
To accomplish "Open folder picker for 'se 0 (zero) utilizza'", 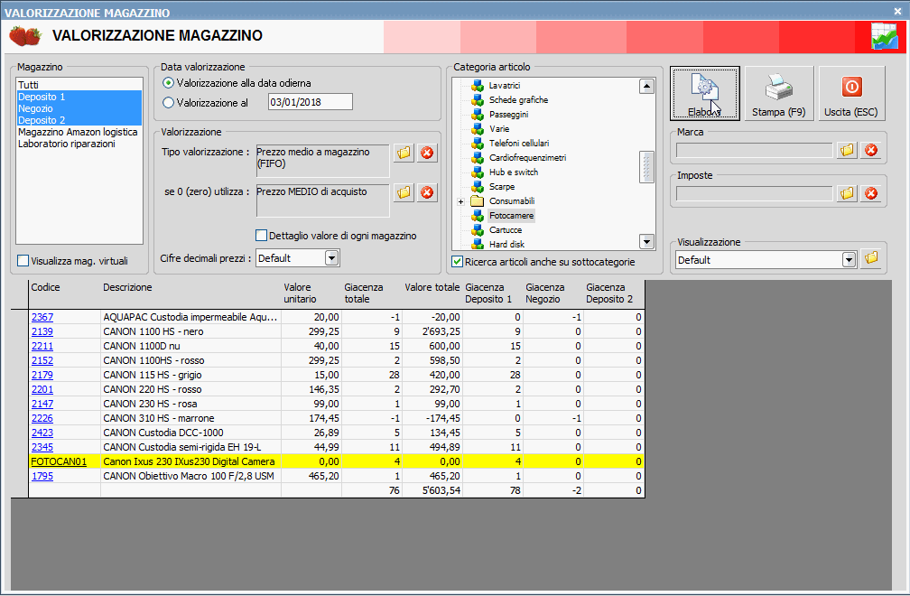I will [x=404, y=192].
